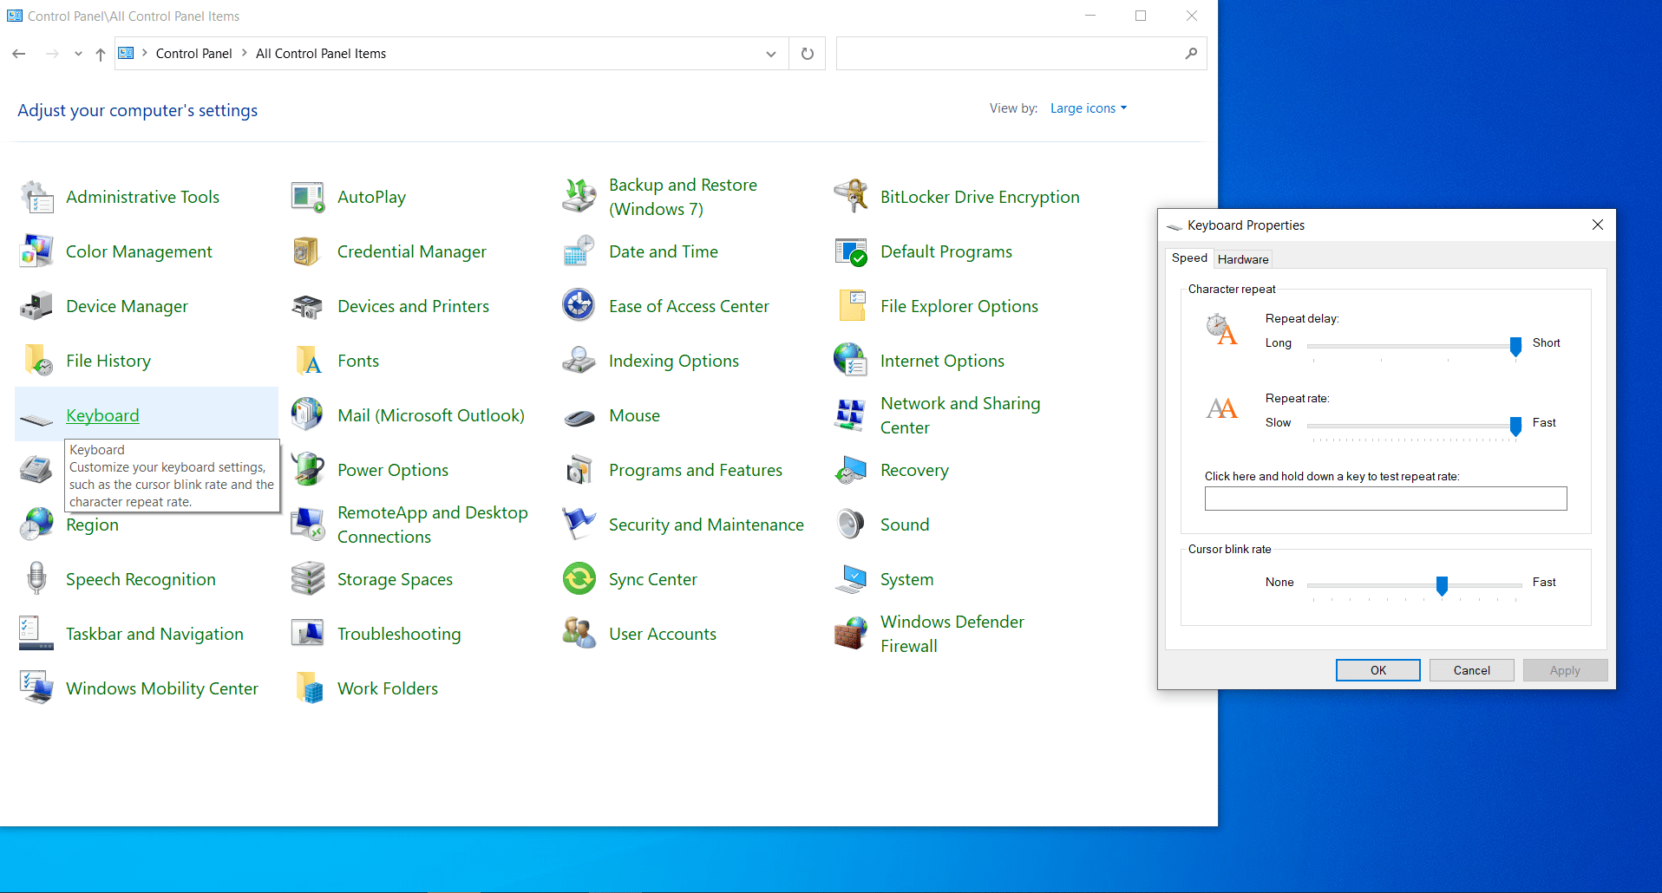Screen dimensions: 1662x893
Task: Open File History icon
Action: pos(36,362)
